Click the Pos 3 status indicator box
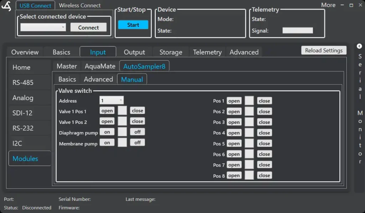The height and width of the screenshot is (213, 365). pyautogui.click(x=250, y=122)
